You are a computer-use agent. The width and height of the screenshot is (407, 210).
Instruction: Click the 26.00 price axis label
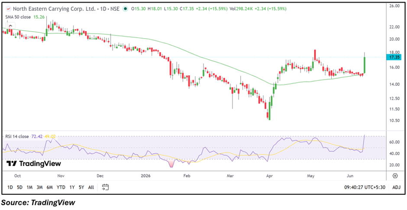coord(394,6)
